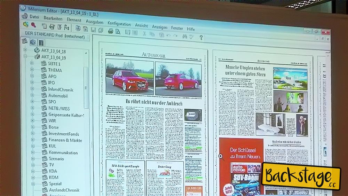Click the Undo arrow icon
The image size is (348, 196).
169,35
